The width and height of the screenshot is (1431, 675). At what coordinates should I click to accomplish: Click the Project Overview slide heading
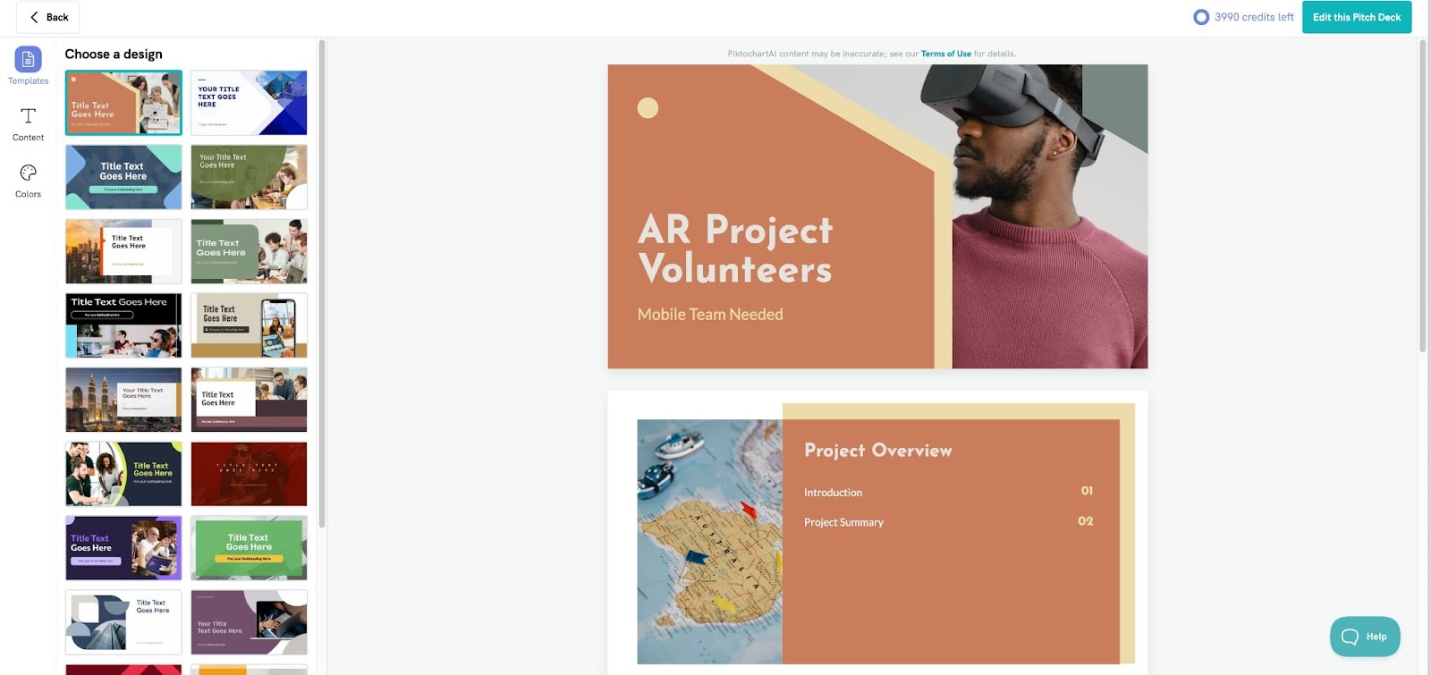877,451
